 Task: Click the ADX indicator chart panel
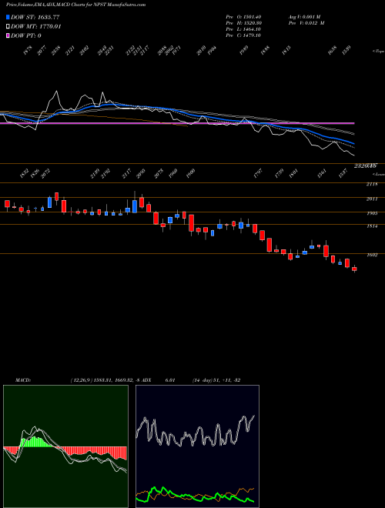click(x=197, y=446)
